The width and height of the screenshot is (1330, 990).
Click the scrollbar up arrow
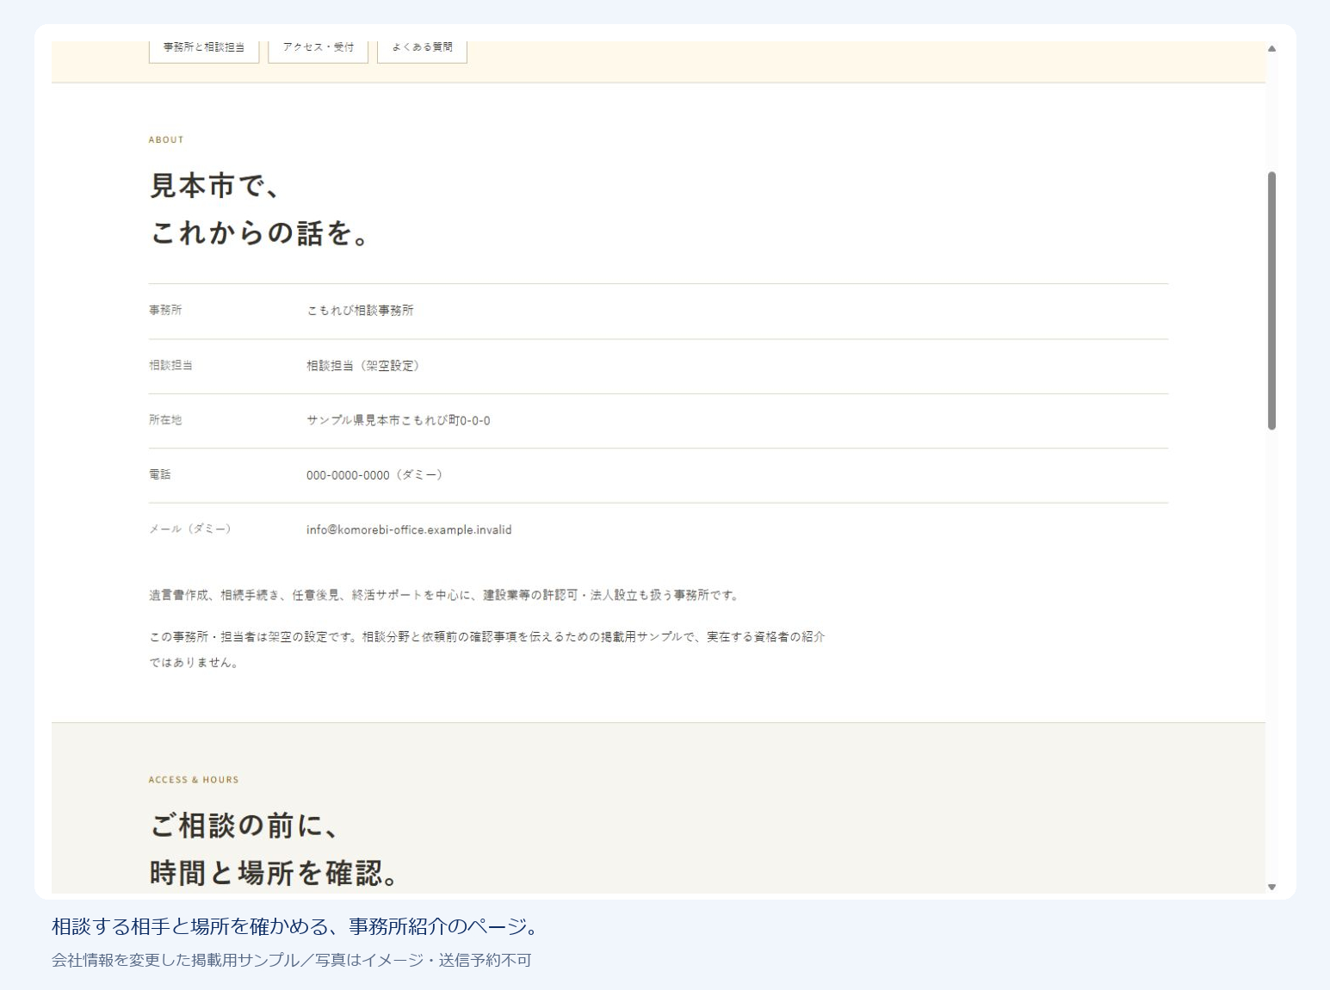[x=1271, y=49]
